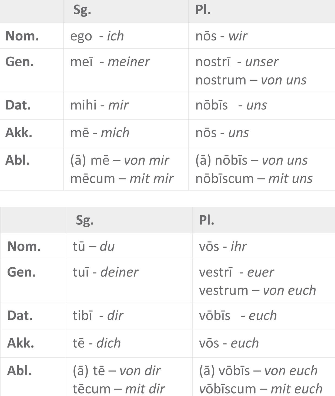335x396 pixels.
Task: Select the 'nōbīs - uns' dative cell
Action: pos(231,105)
